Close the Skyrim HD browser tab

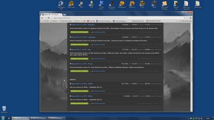pos(61,15)
